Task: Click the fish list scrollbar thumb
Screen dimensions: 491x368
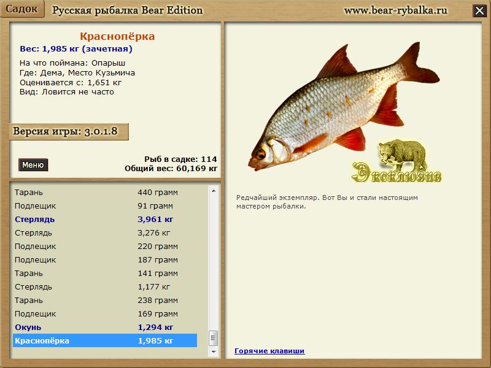Action: point(214,338)
